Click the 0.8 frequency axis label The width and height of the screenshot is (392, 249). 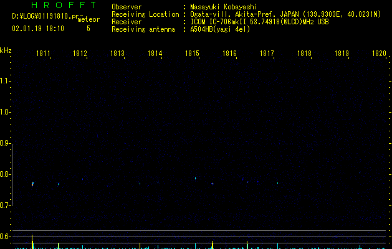[4, 174]
